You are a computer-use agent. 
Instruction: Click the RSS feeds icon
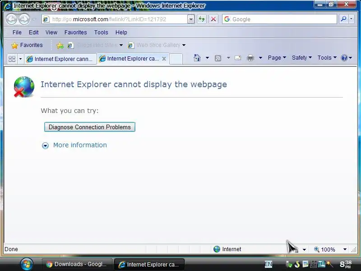pos(218,58)
